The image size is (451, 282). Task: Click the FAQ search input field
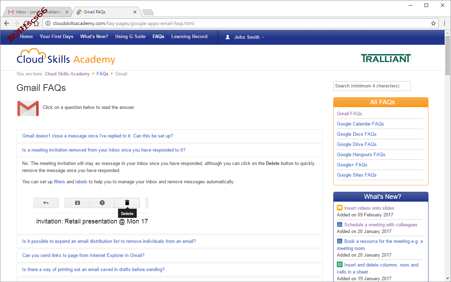click(372, 86)
